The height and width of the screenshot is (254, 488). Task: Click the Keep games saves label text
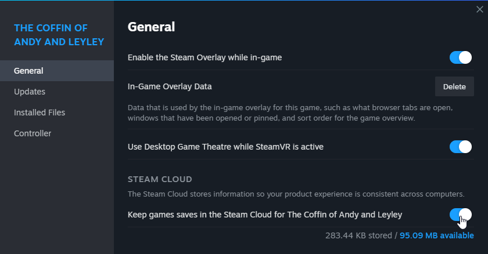click(x=265, y=215)
